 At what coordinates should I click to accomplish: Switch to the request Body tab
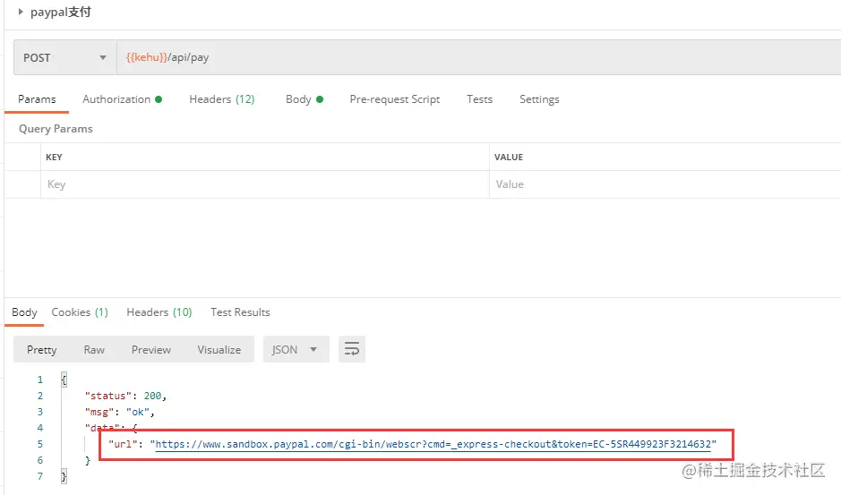pos(305,99)
